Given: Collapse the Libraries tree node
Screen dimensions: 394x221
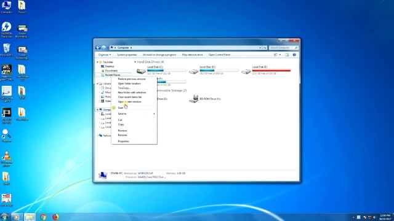Looking at the screenshot, I should [x=97, y=83].
